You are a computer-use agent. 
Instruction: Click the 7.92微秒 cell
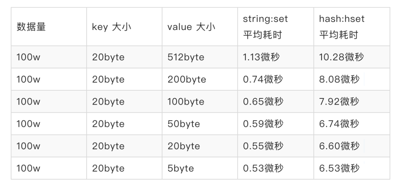coord(339,102)
